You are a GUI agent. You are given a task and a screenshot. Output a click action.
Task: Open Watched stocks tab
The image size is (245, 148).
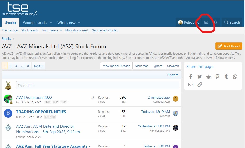(35, 23)
